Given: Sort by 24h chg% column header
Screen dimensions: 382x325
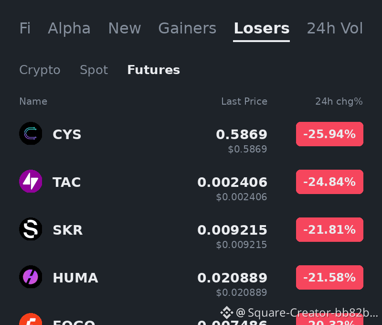Looking at the screenshot, I should (x=339, y=101).
